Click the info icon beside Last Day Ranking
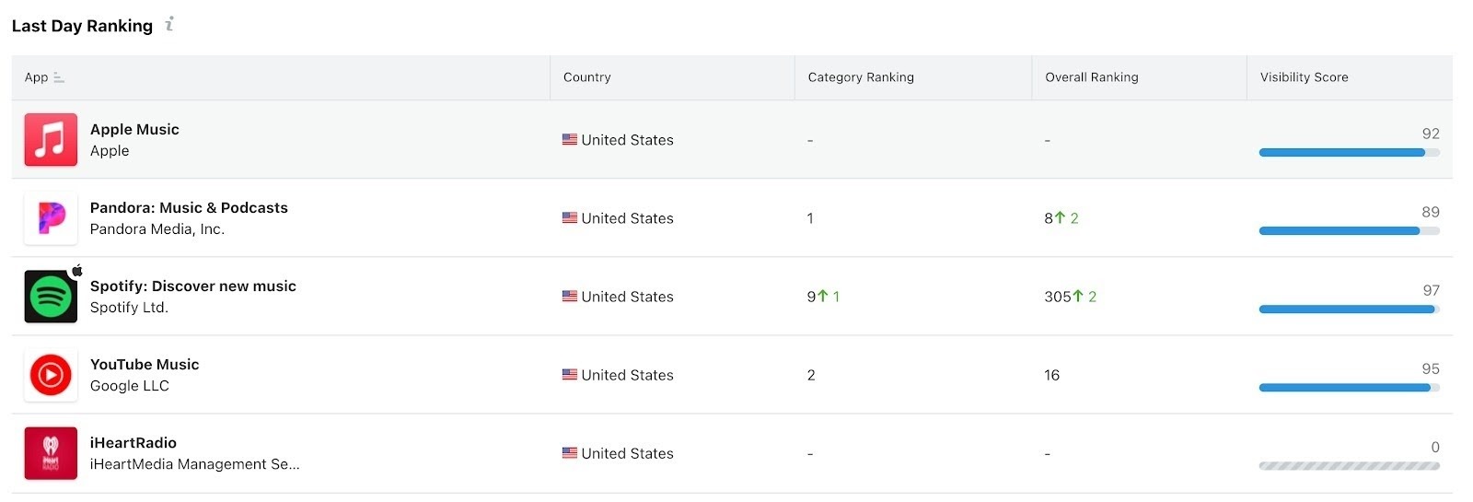This screenshot has height=502, width=1473. point(169,25)
